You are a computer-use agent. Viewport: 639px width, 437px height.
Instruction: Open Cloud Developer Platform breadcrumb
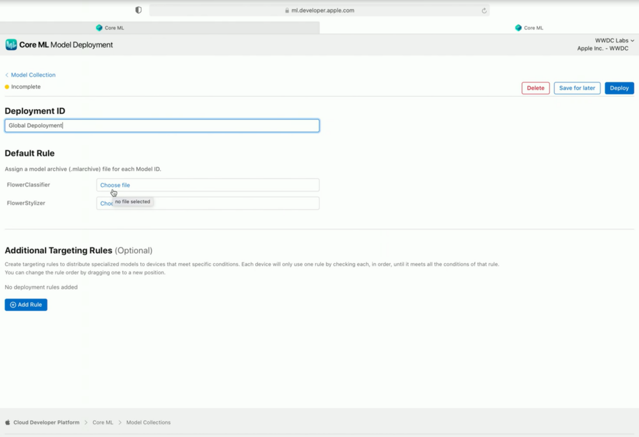(46, 422)
